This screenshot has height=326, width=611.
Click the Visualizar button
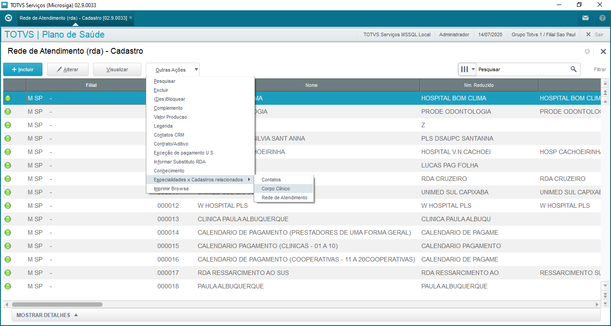[x=117, y=69]
